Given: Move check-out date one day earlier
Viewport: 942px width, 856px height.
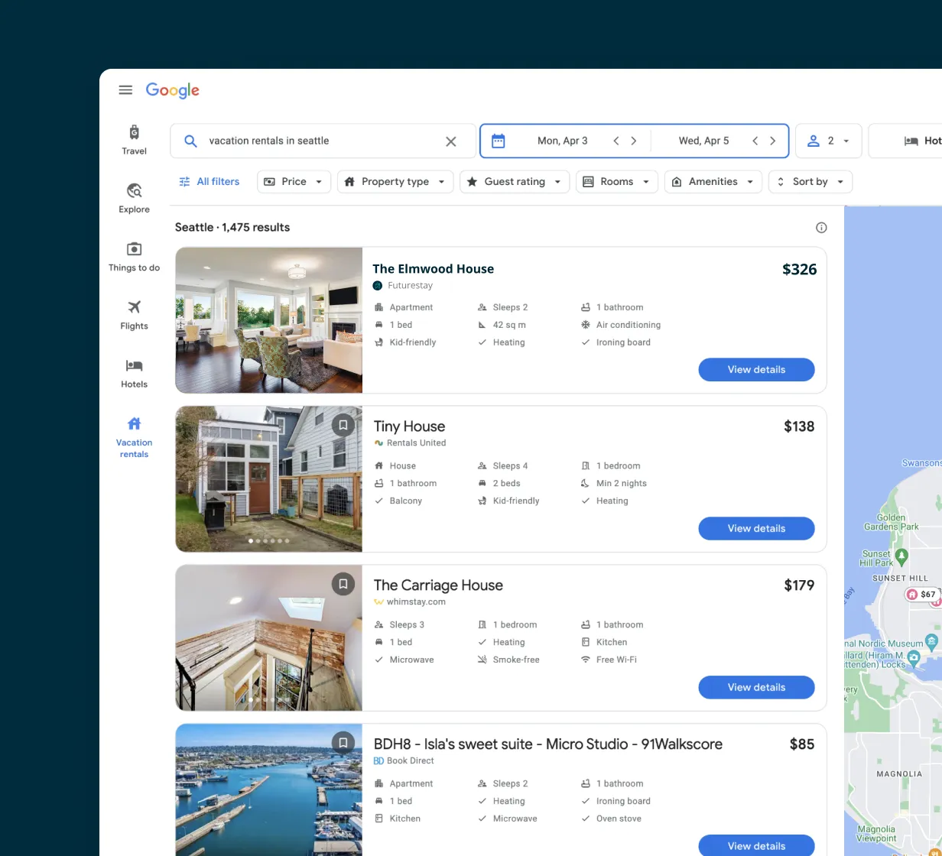Looking at the screenshot, I should (x=755, y=141).
